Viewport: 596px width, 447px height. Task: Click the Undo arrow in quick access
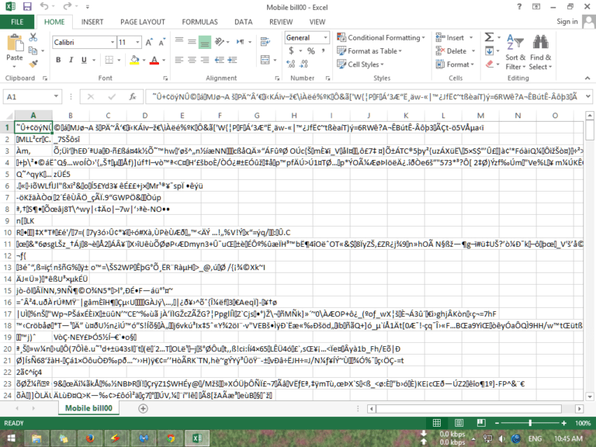click(44, 6)
